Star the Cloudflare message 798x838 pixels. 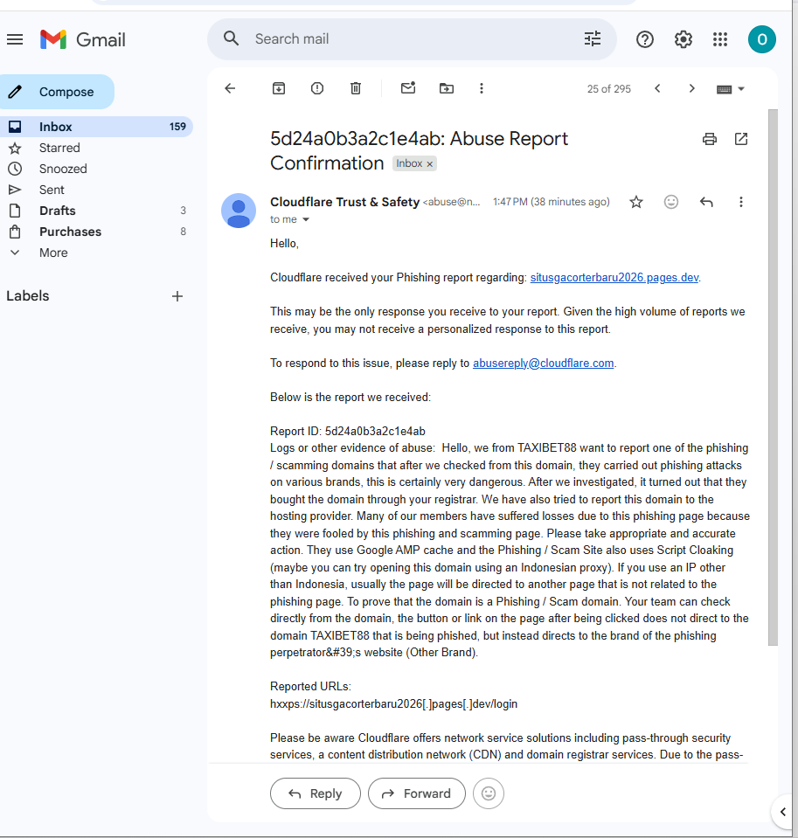click(x=636, y=202)
